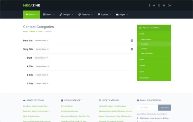Open Easy Home Remedy For Moisture Control

[116, 111]
